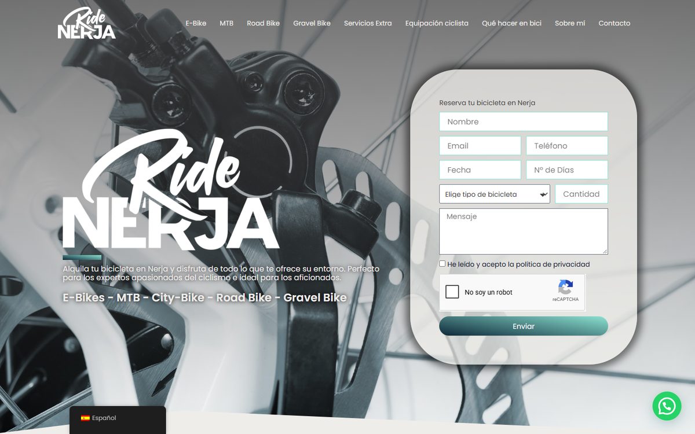
Task: Open Qué hacer en bici page
Action: coord(511,23)
